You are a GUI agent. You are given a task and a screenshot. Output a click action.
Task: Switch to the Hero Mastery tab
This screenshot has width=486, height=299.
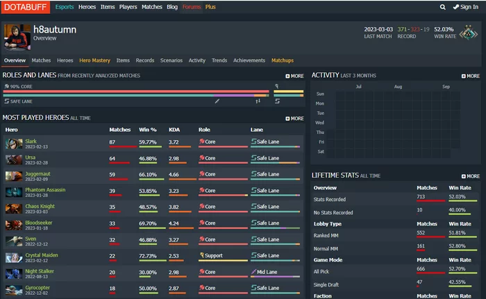tap(94, 60)
